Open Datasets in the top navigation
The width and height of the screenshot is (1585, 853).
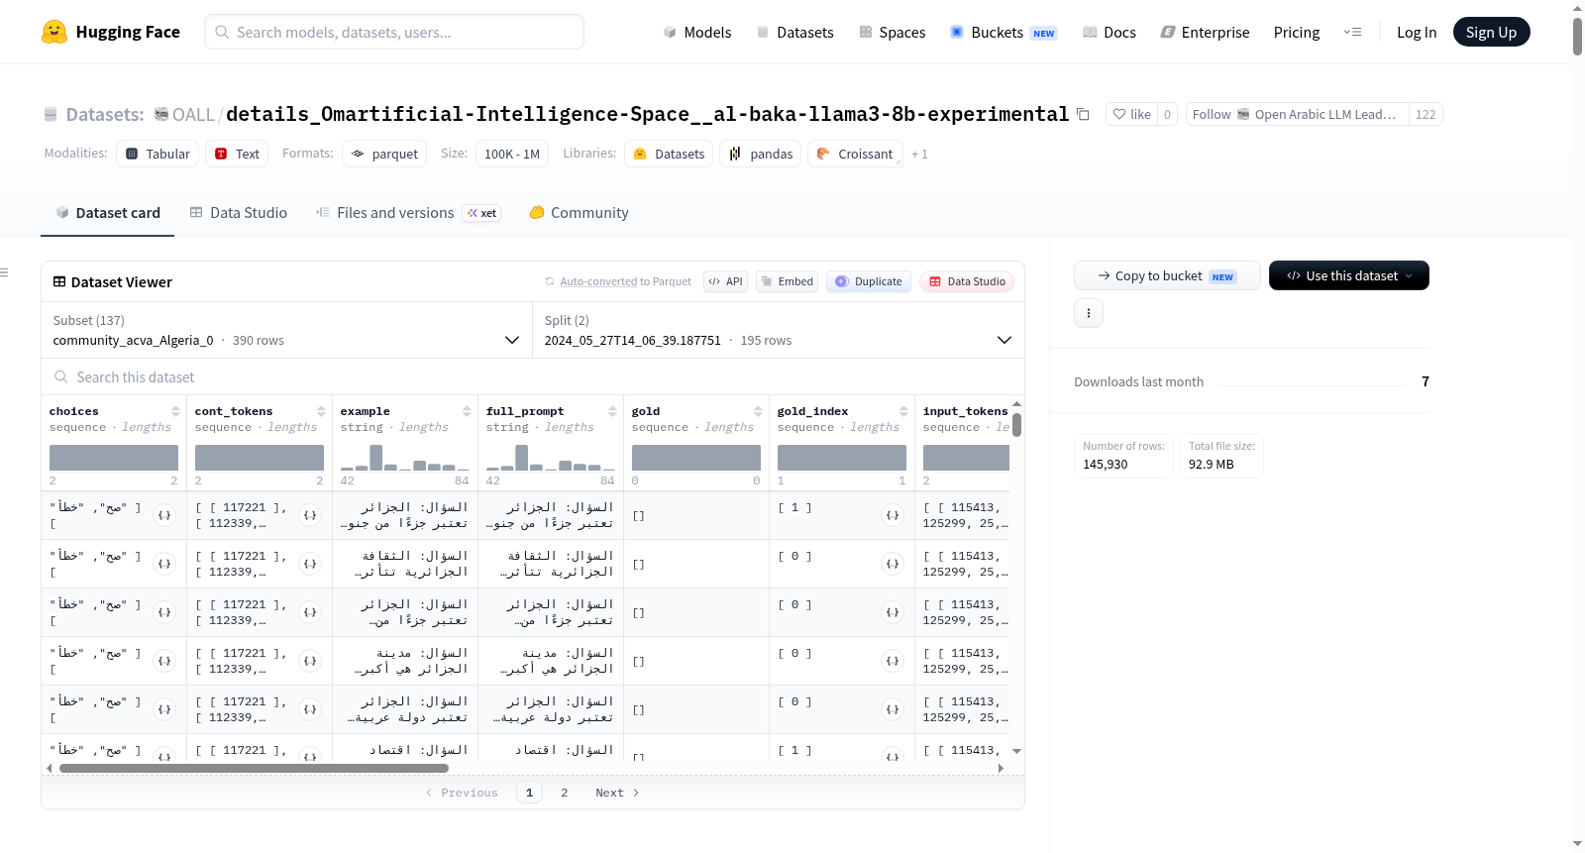pyautogui.click(x=794, y=32)
